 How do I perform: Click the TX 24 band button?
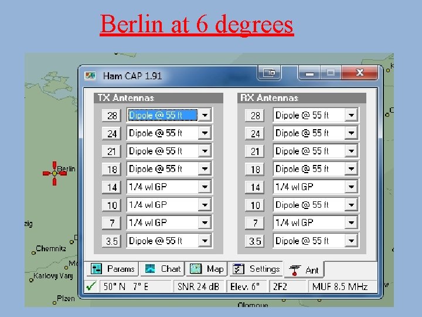[112, 133]
